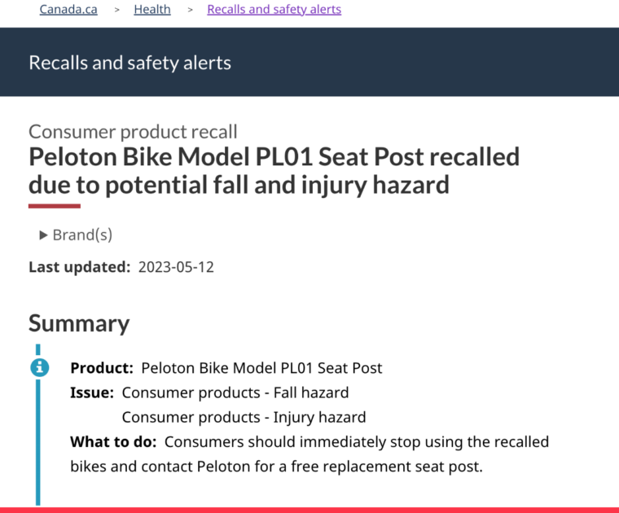This screenshot has width=619, height=513.
Task: Expand the Brand(s) disclosure triangle
Action: [44, 235]
